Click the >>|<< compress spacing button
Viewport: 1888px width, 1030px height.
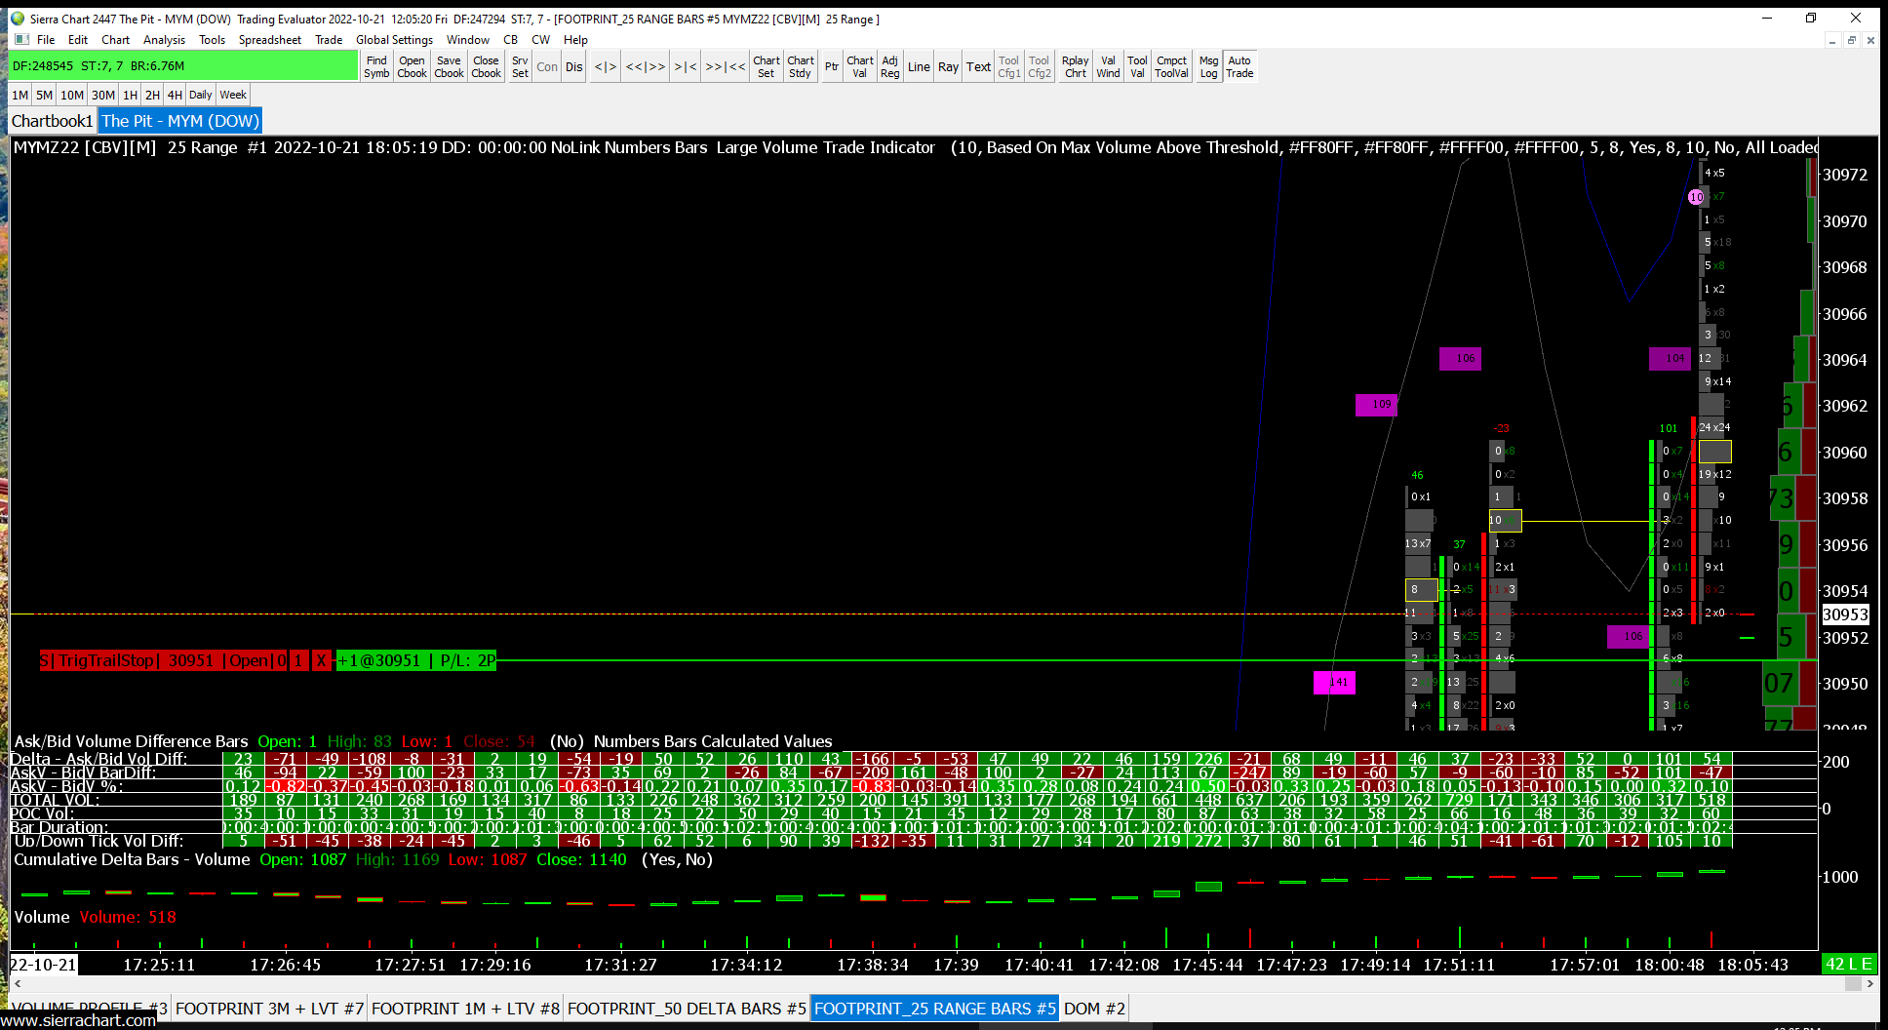[x=726, y=66]
